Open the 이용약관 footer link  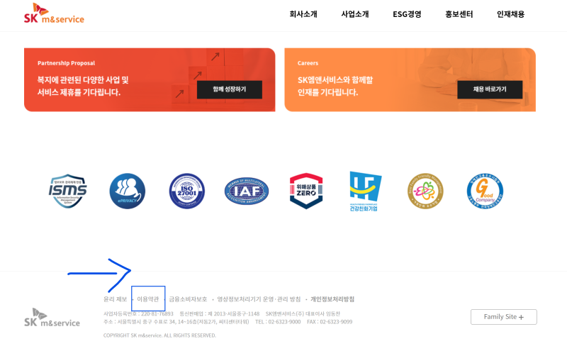pyautogui.click(x=148, y=299)
